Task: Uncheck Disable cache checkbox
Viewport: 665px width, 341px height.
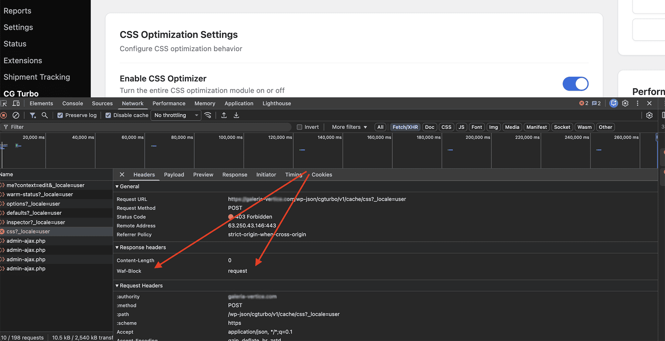Action: [108, 115]
